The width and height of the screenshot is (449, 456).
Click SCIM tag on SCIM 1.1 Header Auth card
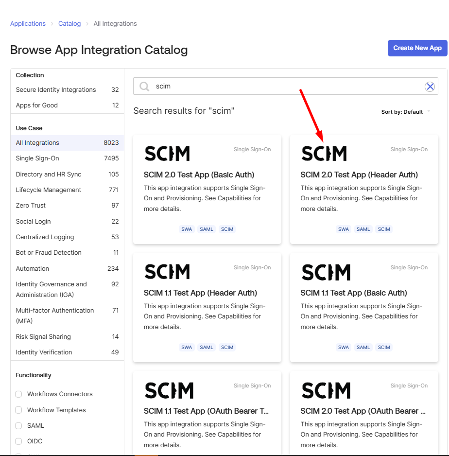tap(227, 347)
